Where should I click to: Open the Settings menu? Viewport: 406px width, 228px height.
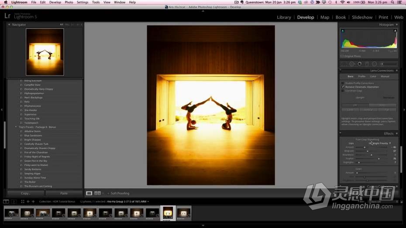tap(83, 2)
